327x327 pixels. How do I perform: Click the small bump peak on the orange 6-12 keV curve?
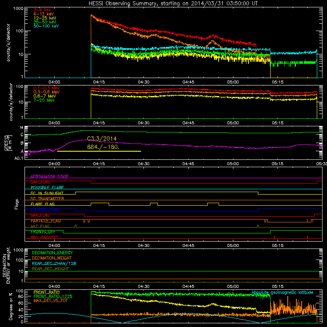[x=212, y=41]
